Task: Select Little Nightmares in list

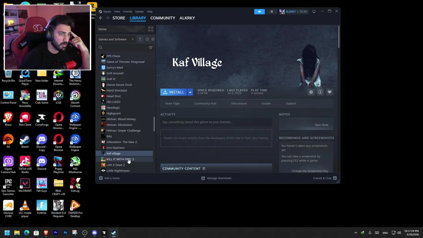Action: 124,171
